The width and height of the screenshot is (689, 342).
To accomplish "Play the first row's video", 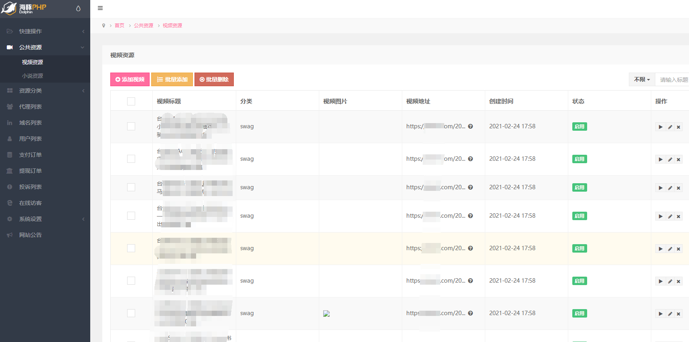I will [661, 127].
